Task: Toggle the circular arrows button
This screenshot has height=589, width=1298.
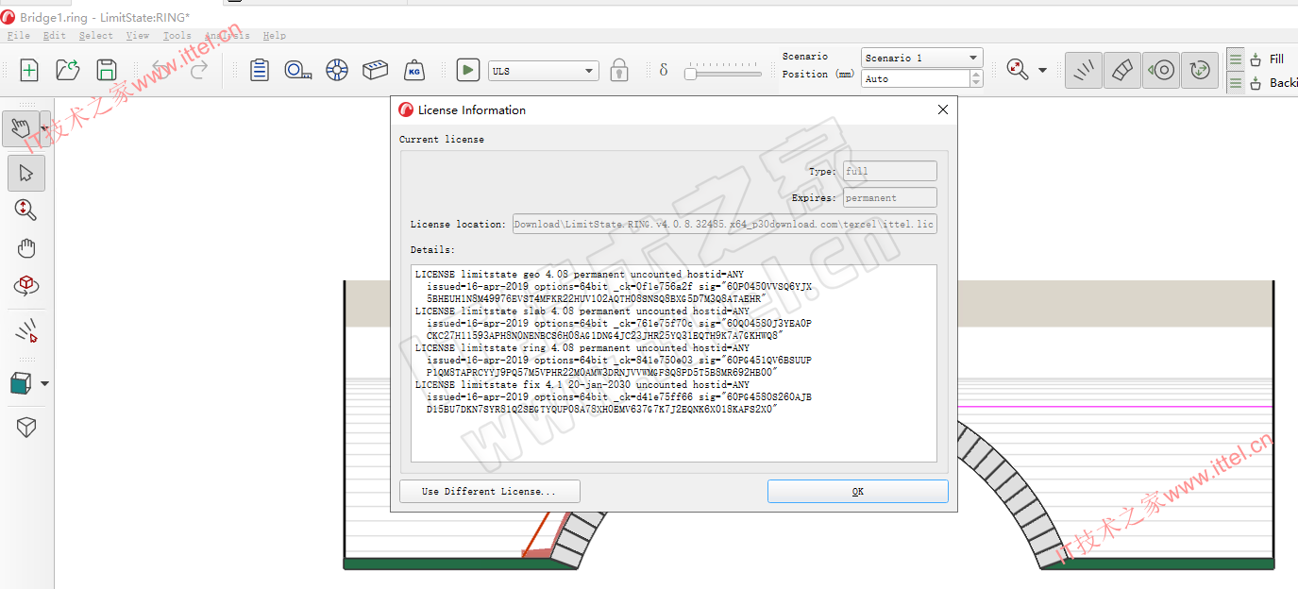Action: pos(1199,70)
